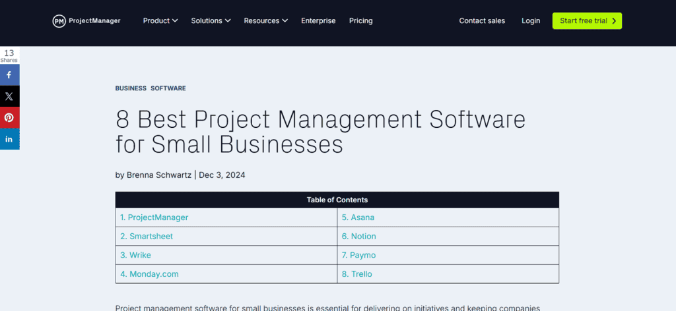Open the Pricing page

361,20
